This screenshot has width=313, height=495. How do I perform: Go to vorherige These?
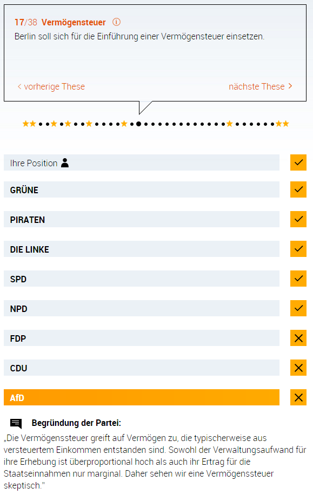click(51, 86)
